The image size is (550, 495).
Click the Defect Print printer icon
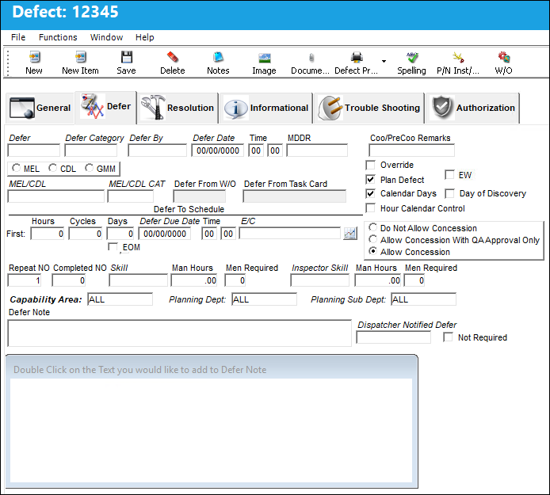point(357,57)
